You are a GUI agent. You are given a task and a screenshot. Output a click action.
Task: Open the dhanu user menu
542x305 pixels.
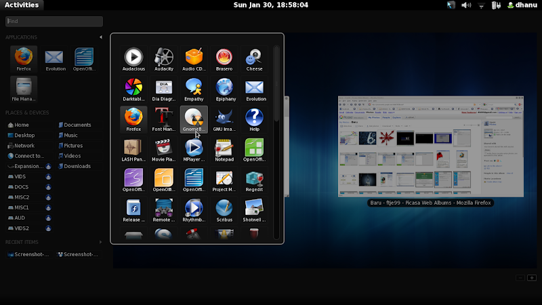522,5
